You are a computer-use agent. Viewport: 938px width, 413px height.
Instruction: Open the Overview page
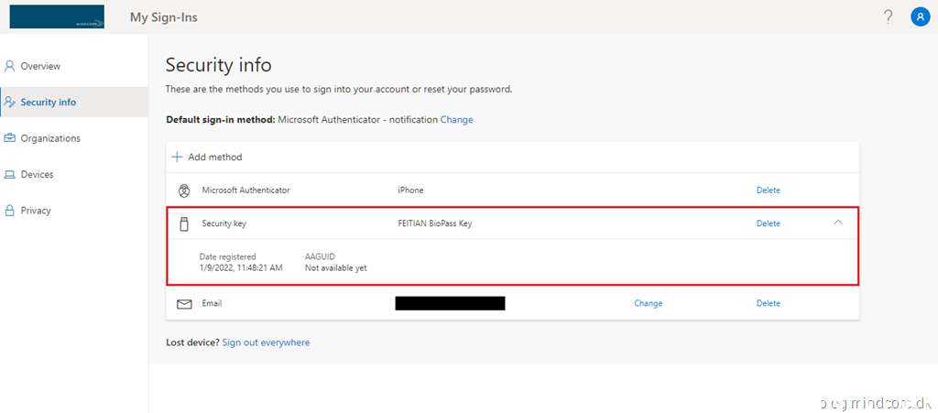click(40, 66)
